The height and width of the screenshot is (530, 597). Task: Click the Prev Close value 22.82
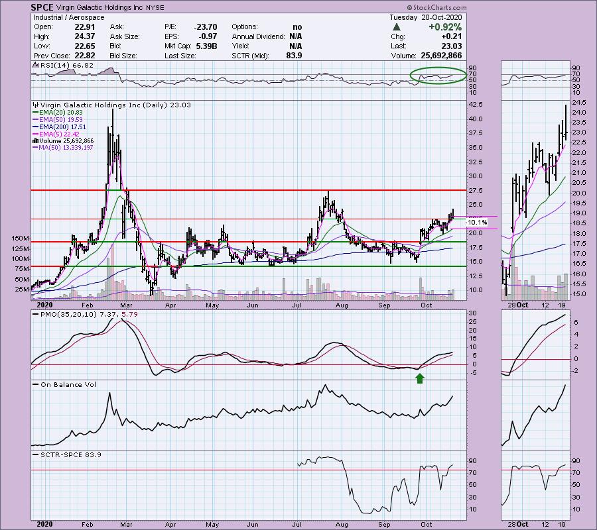point(85,56)
